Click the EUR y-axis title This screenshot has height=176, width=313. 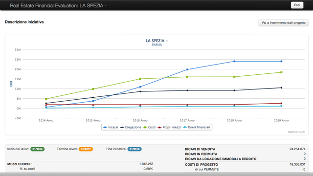[11, 84]
